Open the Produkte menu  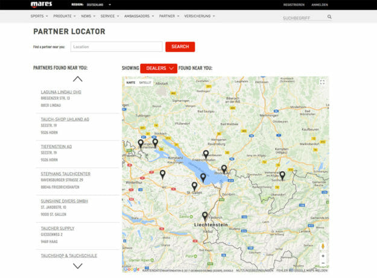[63, 17]
